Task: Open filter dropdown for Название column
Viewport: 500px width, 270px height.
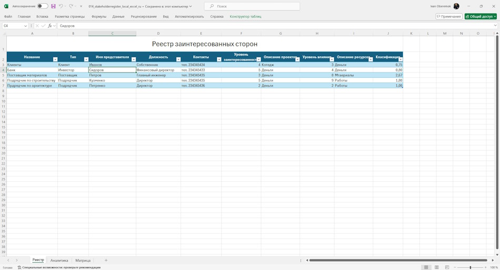Action: point(55,59)
